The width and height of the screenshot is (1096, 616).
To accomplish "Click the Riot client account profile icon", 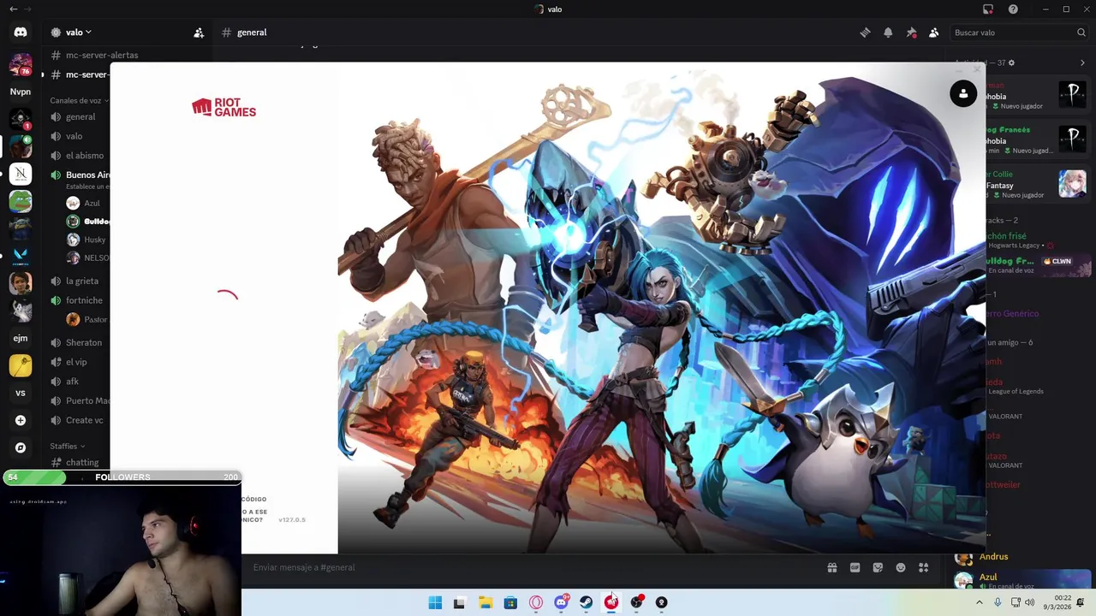I will [963, 93].
